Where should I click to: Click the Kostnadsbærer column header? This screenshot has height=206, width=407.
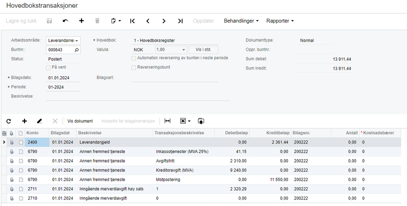(x=380, y=133)
